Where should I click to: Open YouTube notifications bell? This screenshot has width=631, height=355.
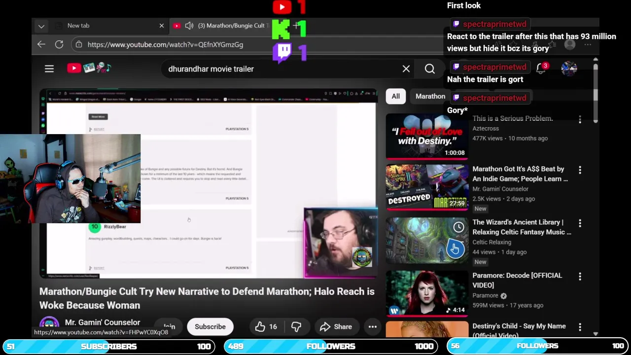[541, 69]
